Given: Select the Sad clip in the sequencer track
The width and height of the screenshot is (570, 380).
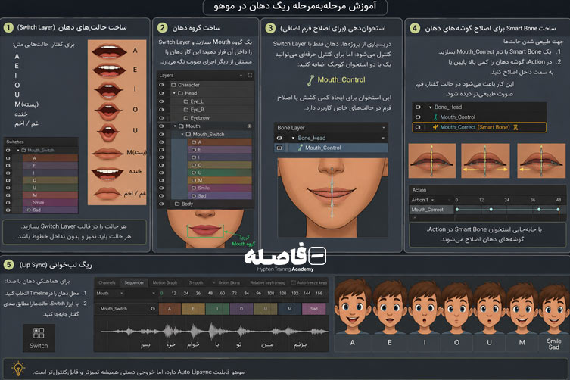Looking at the screenshot, I should [314, 309].
